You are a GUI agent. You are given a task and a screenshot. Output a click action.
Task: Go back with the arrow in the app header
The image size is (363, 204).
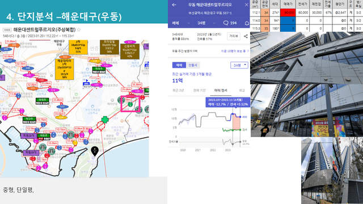point(174,5)
